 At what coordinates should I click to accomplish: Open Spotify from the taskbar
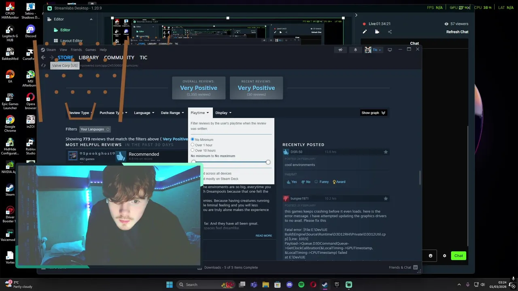[x=301, y=285]
